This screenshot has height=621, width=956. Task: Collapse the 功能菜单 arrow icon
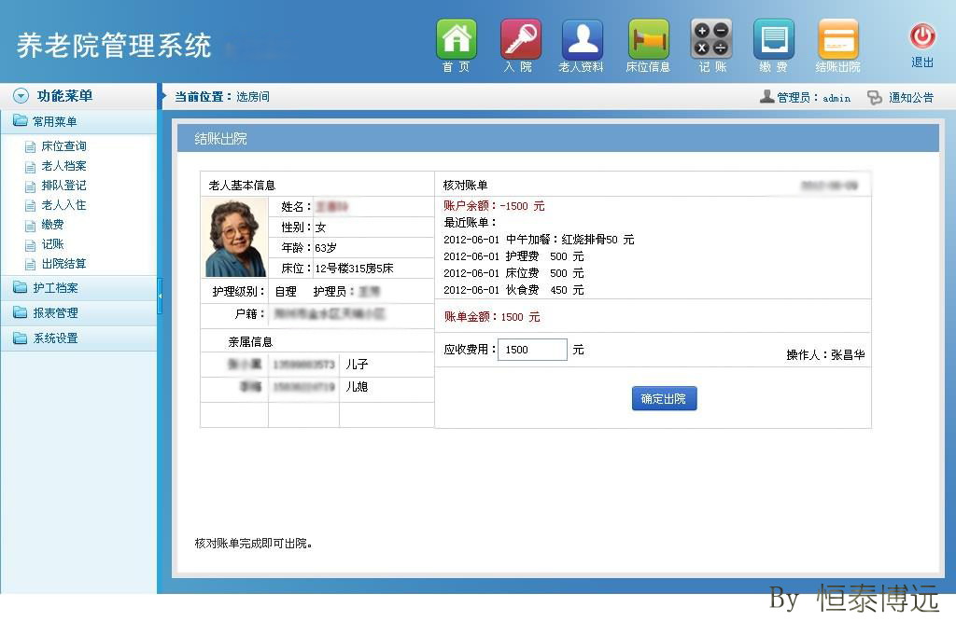click(x=21, y=96)
